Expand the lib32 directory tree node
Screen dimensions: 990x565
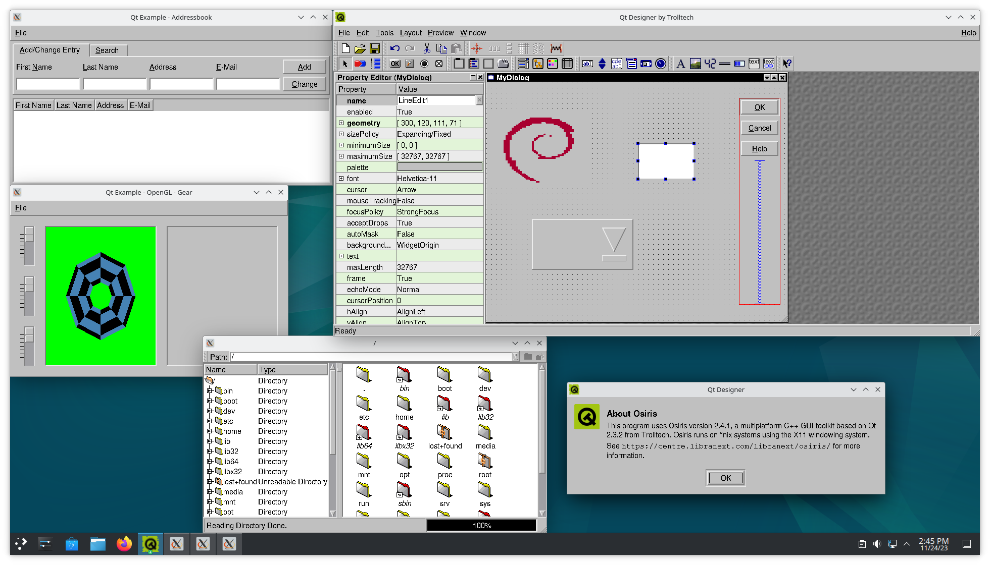point(210,451)
